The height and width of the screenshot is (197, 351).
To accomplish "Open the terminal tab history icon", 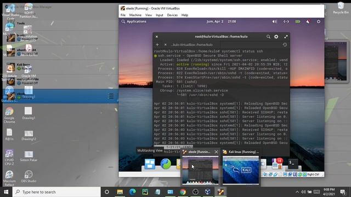I will pyautogui.click(x=285, y=45).
